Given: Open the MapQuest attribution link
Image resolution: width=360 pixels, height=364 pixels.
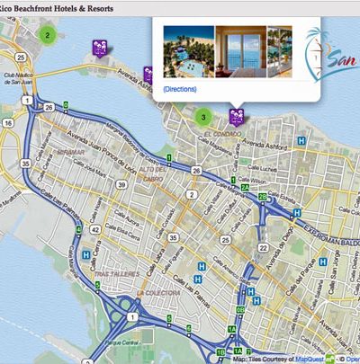Looking at the screenshot, I should [x=310, y=359].
